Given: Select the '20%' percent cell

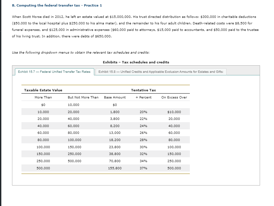Looking at the screenshot, I should [x=143, y=112].
